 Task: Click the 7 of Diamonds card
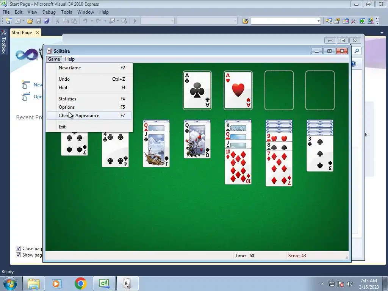pyautogui.click(x=279, y=168)
